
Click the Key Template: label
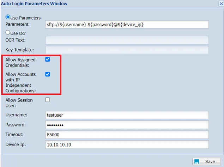click(19, 50)
